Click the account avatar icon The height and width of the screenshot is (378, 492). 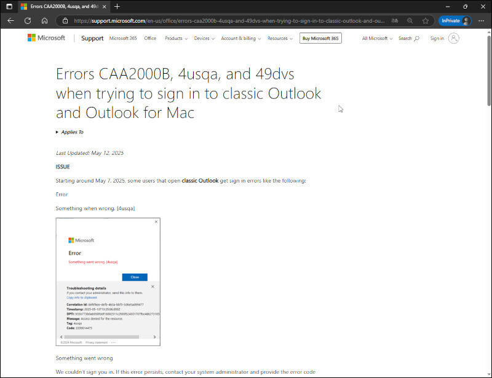click(x=453, y=38)
